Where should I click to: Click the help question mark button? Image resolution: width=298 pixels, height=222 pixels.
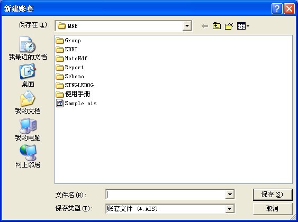point(277,9)
